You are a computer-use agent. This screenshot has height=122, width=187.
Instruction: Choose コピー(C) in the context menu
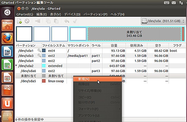98,97
